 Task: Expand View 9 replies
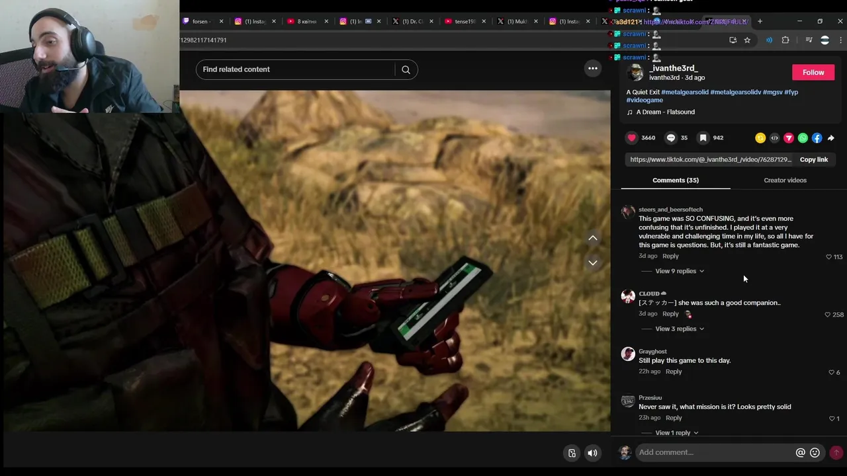coord(680,271)
